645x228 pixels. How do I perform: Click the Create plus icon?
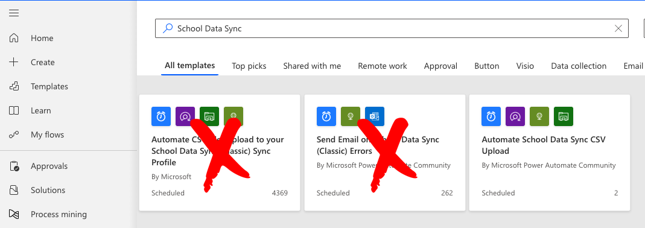point(14,62)
